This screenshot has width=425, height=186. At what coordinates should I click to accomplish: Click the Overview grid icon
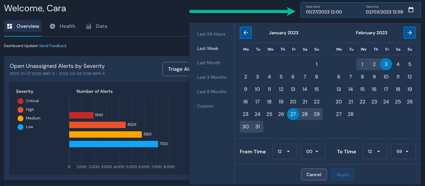click(x=10, y=26)
